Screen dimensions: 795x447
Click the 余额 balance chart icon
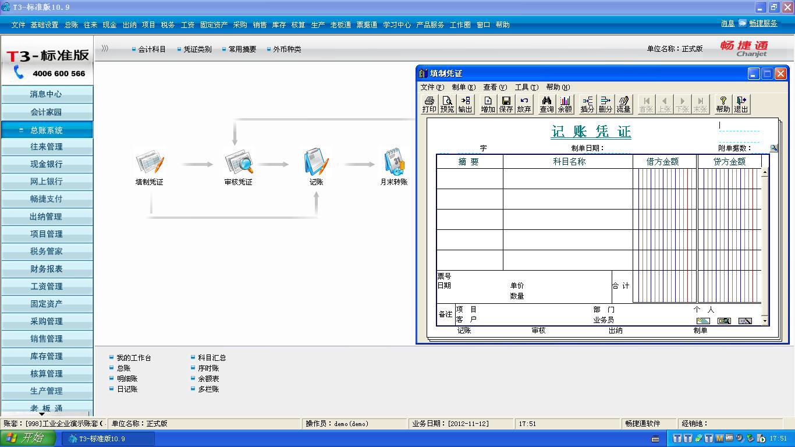[x=565, y=104]
